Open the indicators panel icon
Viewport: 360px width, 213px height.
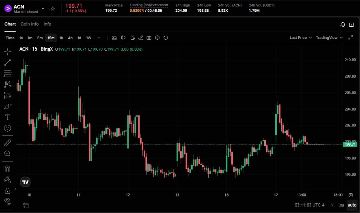(114, 38)
